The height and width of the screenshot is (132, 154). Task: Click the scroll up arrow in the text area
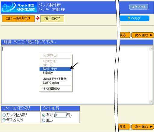coord(151,49)
